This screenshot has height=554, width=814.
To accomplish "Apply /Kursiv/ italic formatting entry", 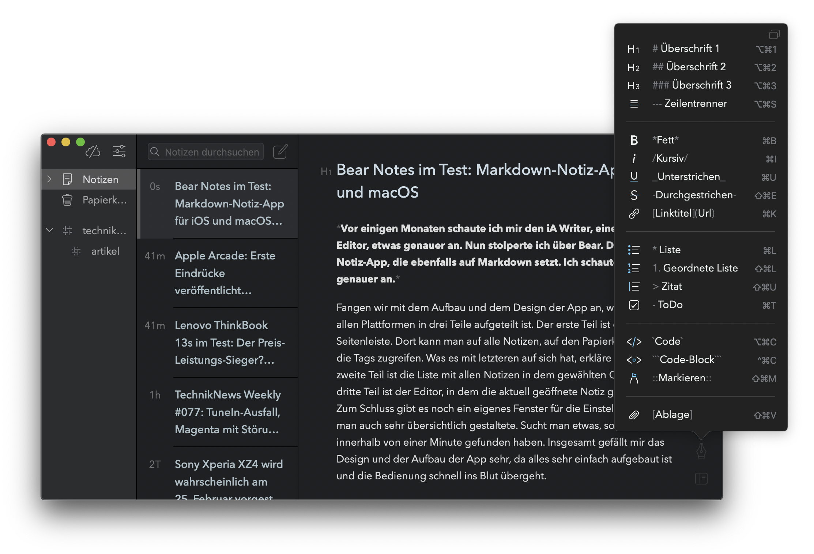I will click(701, 158).
